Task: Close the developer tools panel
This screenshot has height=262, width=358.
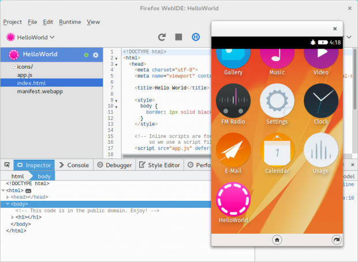Action: click(353, 164)
